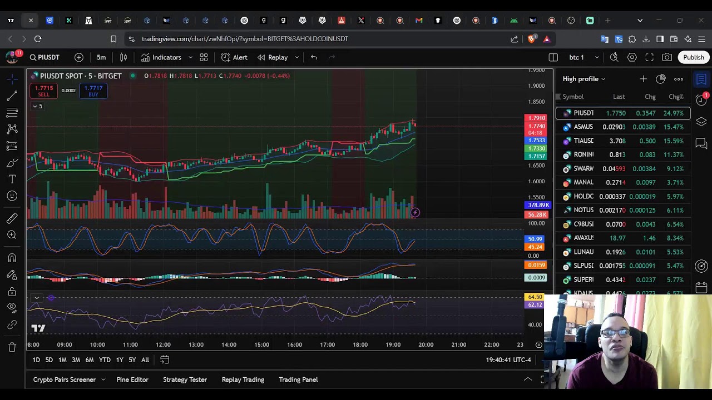The width and height of the screenshot is (712, 400).
Task: Open the 5m timeframe selector
Action: tap(101, 57)
